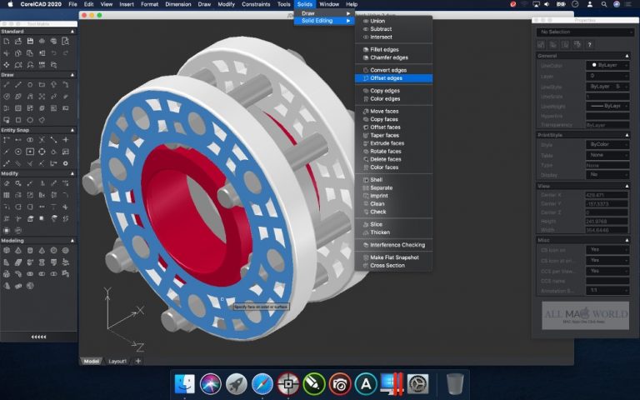Screen dimensions: 640x400
Task: Open the Constraints menu in menu bar
Action: point(256,4)
